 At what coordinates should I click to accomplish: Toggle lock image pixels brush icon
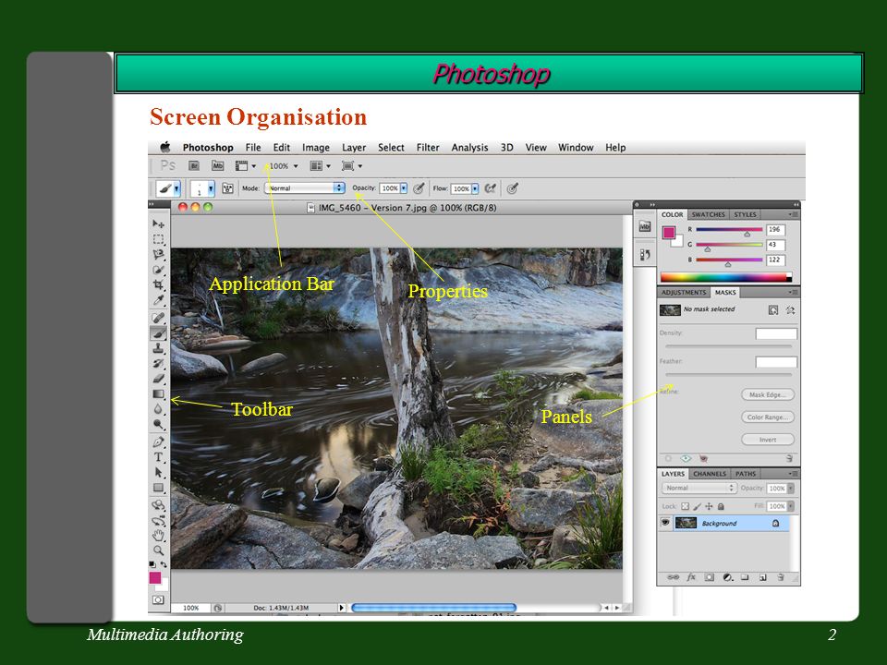pyautogui.click(x=697, y=506)
